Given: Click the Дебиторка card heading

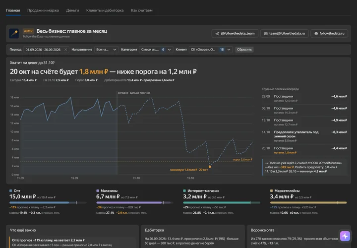Looking at the screenshot, I should tap(154, 230).
